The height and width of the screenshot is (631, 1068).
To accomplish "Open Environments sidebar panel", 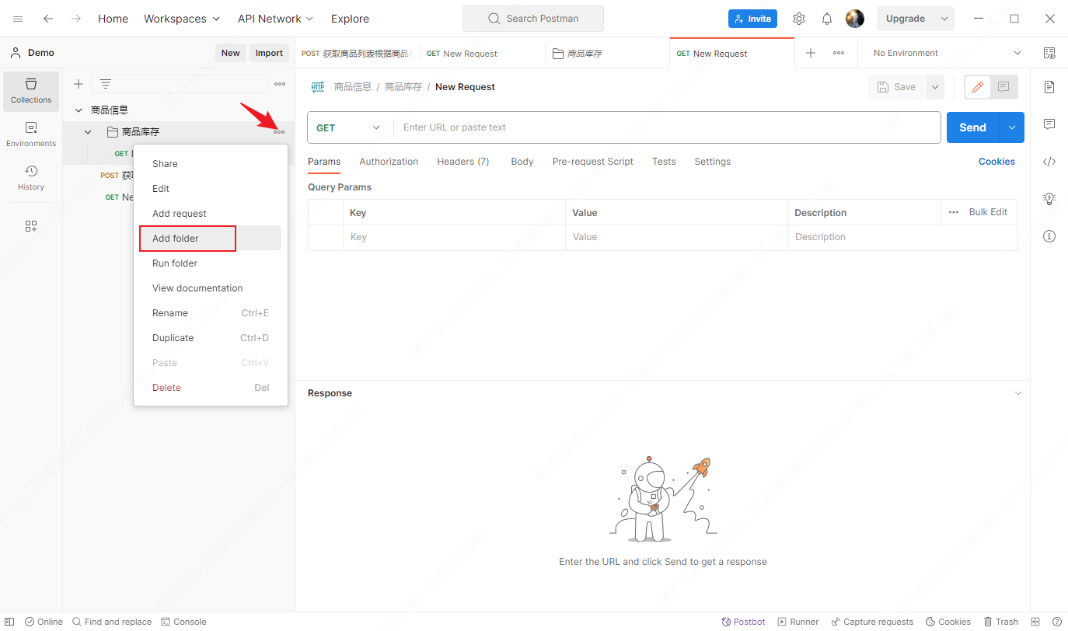I will tap(31, 134).
